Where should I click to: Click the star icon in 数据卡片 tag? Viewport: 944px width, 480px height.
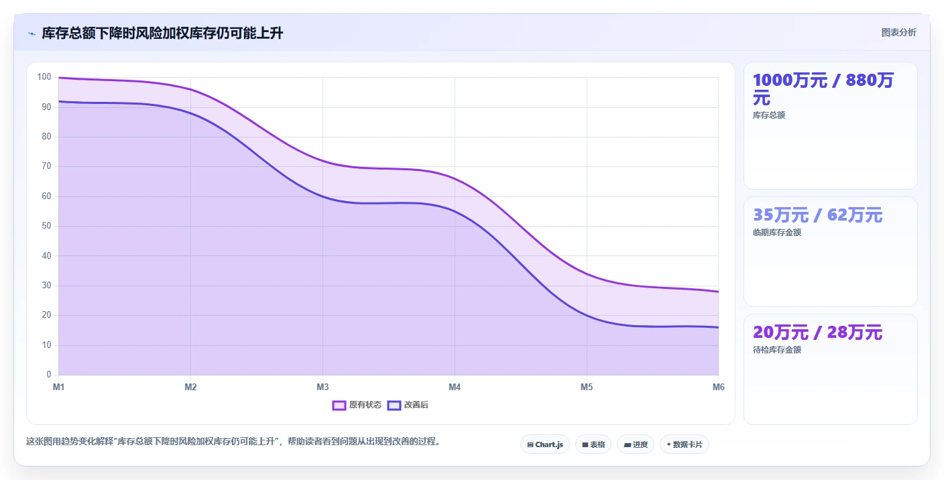tap(668, 444)
